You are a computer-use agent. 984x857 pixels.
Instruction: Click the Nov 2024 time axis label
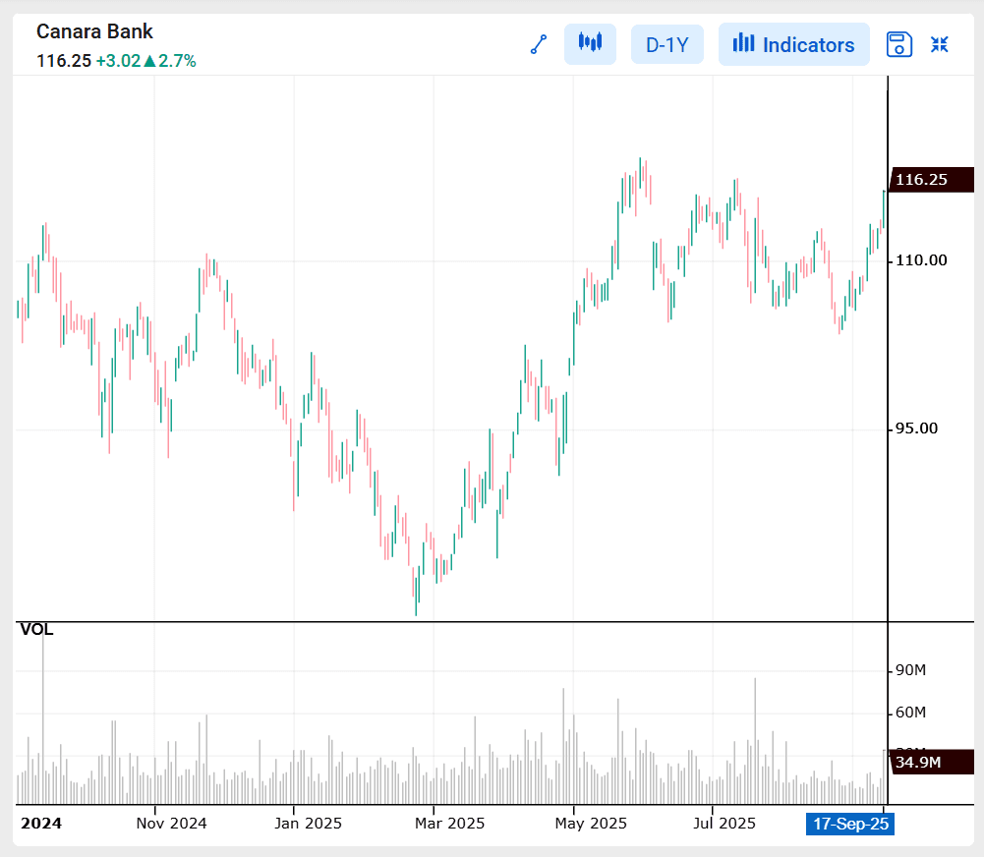click(171, 824)
